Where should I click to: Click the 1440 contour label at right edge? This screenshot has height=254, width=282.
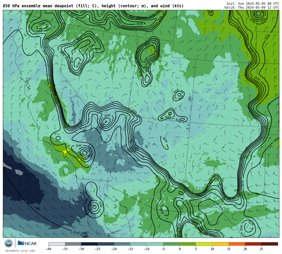point(276,139)
